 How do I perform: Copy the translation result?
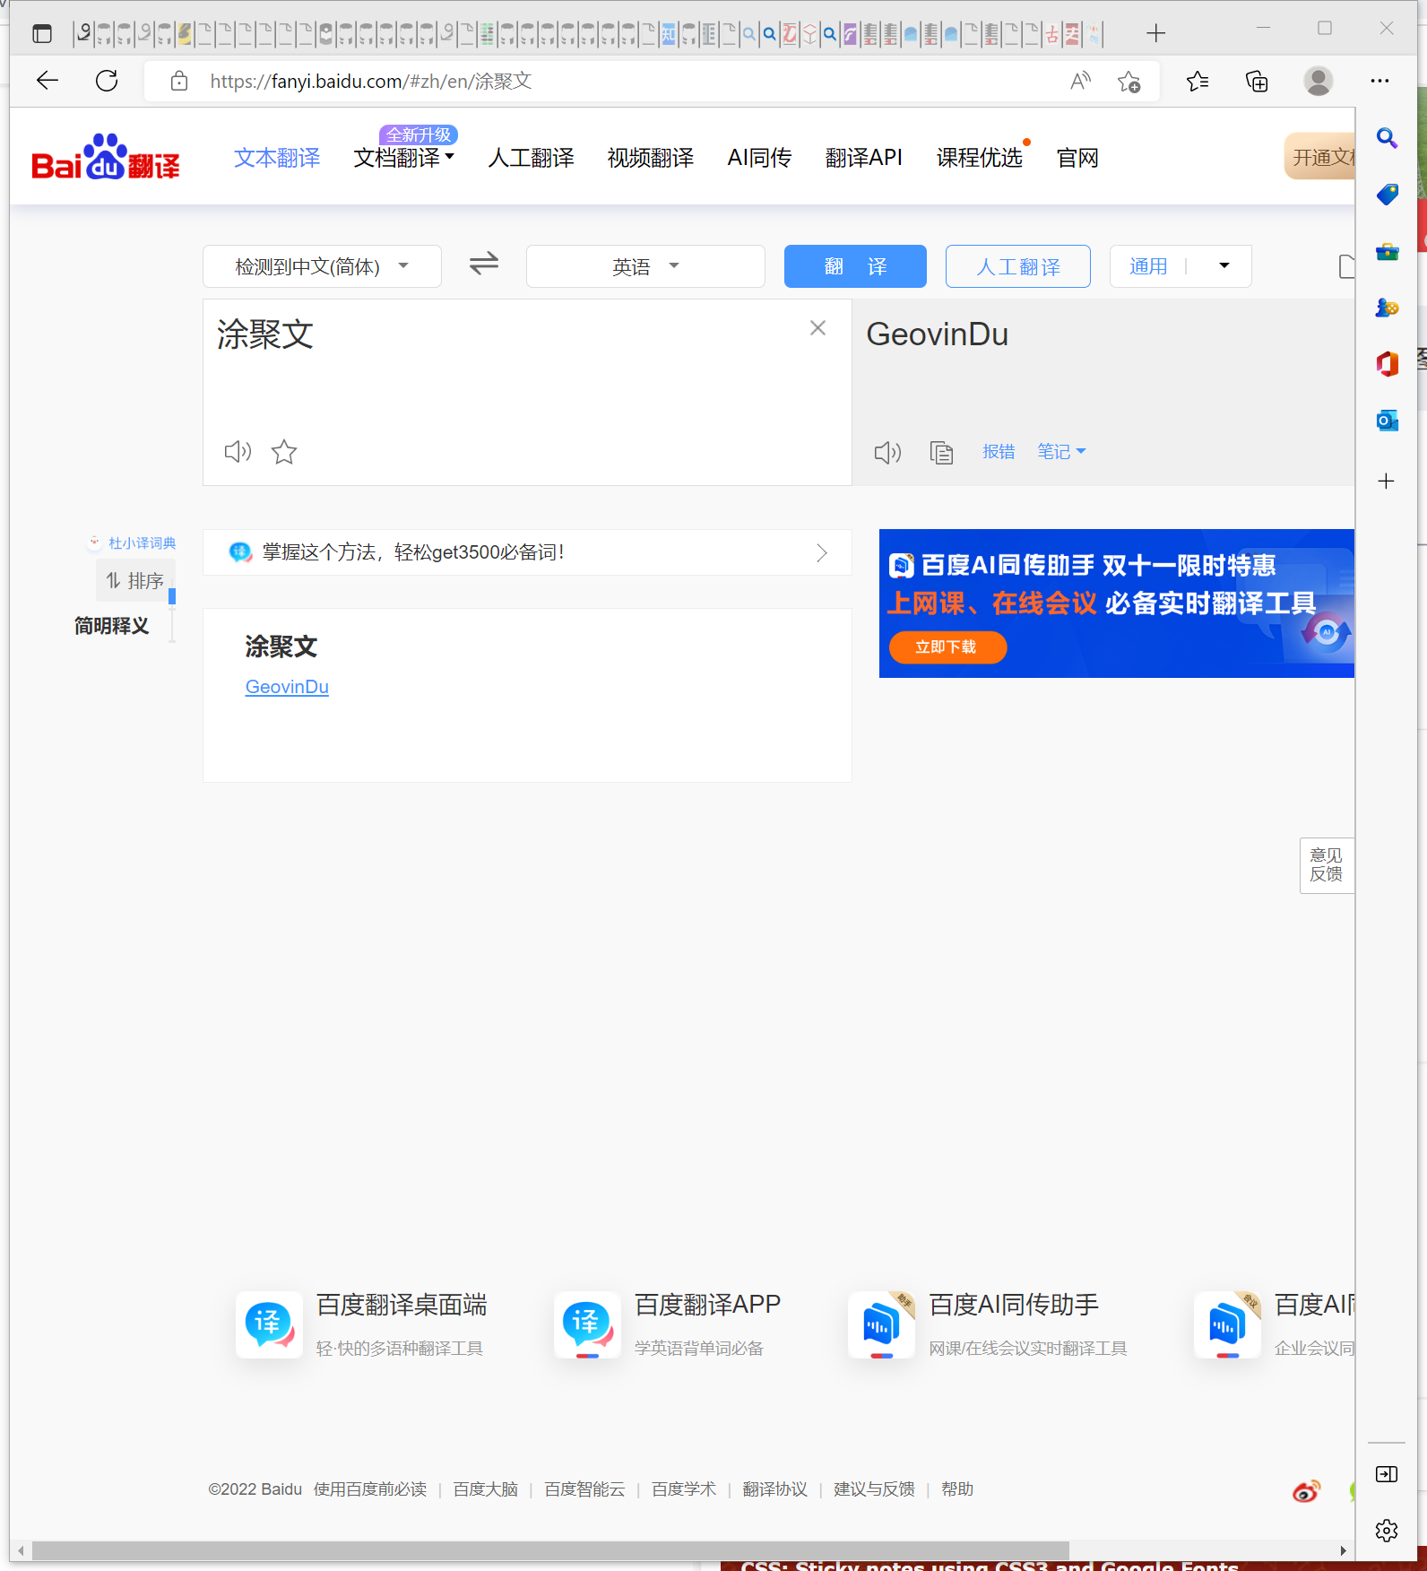coord(941,452)
